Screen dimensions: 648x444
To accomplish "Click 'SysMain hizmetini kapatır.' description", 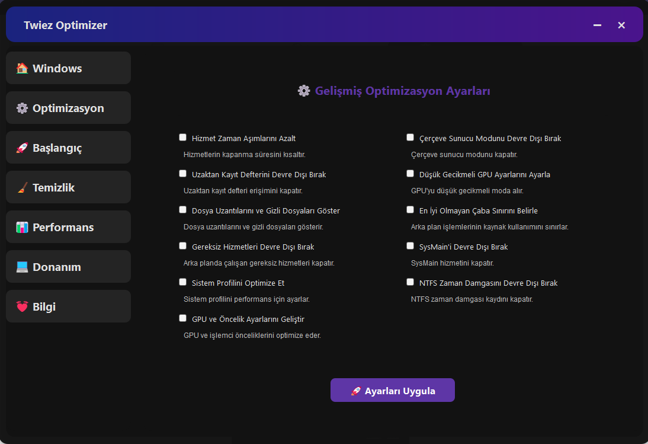I will (452, 263).
